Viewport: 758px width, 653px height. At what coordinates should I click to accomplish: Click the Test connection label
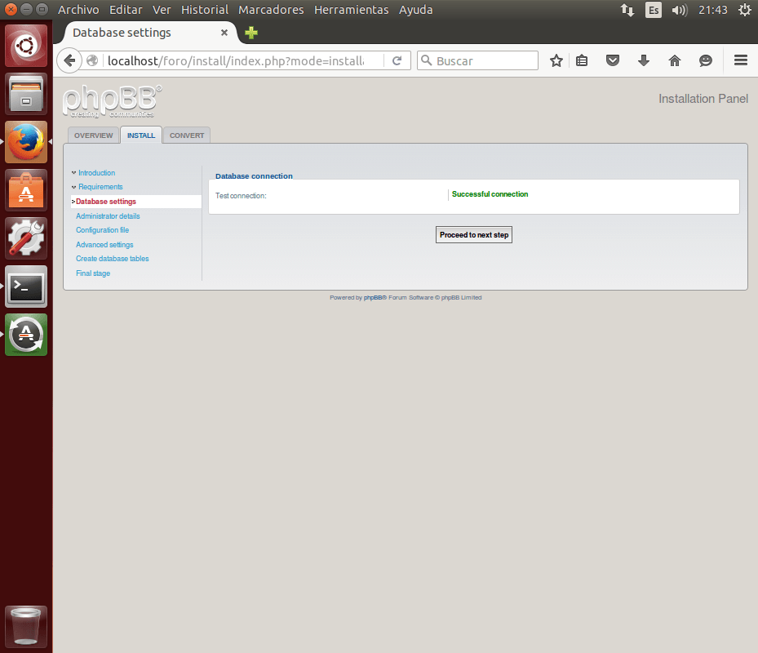tap(241, 195)
